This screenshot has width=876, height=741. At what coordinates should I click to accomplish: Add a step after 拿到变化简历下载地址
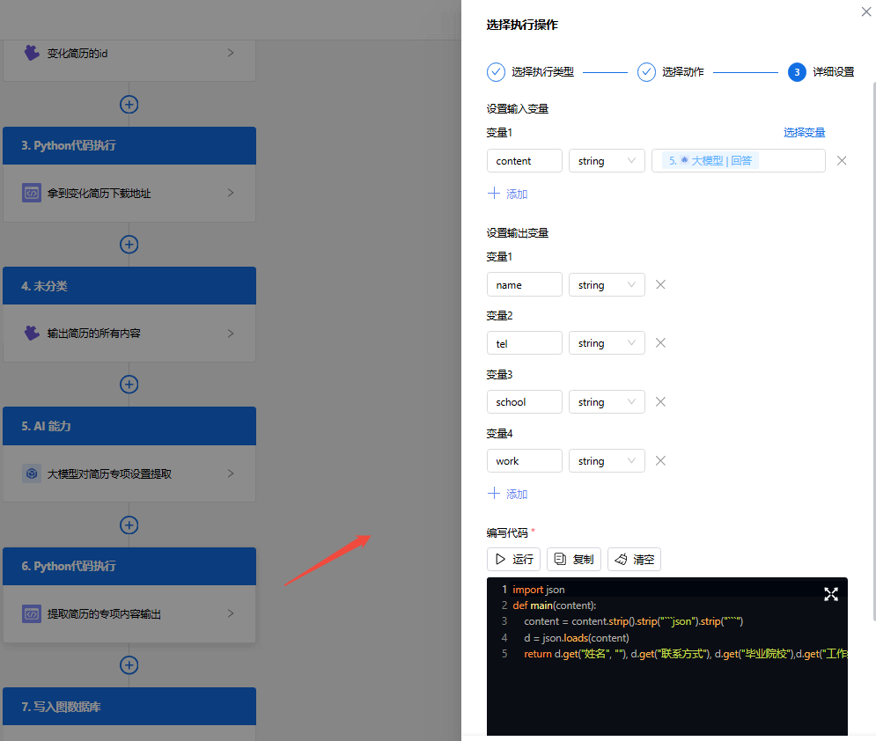129,245
